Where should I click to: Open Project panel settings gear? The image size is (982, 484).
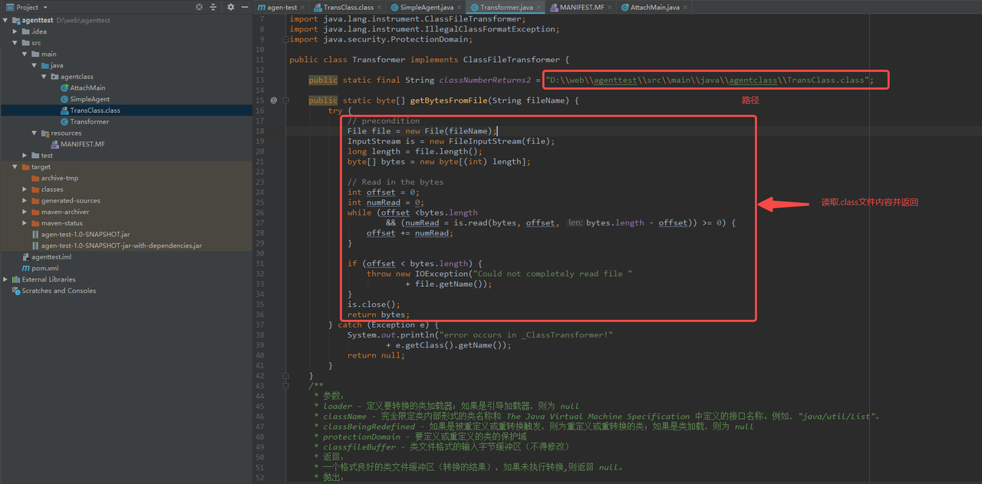(231, 7)
